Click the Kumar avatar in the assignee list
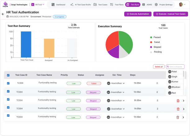The image size is (190, 136). 170,82
